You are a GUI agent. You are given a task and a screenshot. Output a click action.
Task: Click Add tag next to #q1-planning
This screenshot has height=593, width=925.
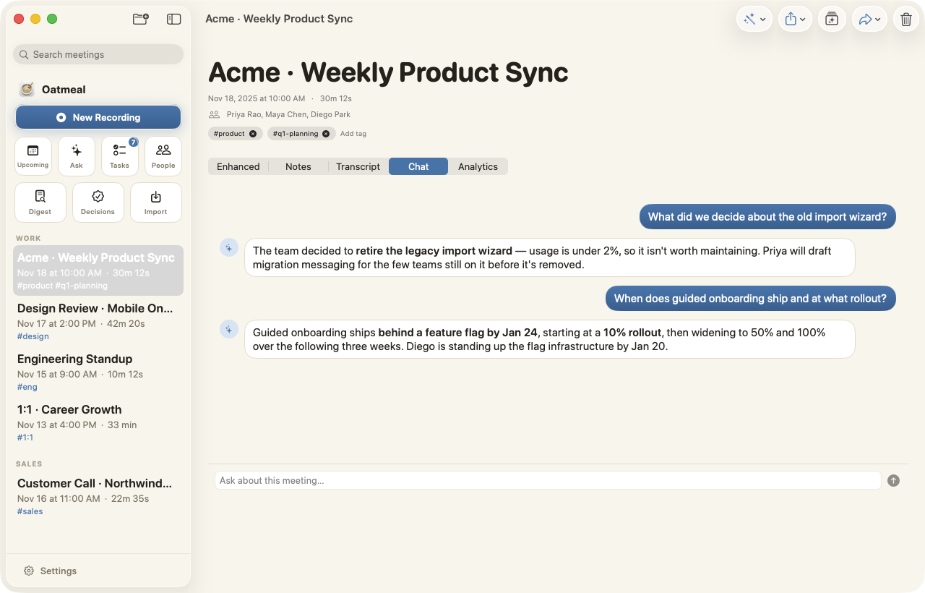point(353,134)
